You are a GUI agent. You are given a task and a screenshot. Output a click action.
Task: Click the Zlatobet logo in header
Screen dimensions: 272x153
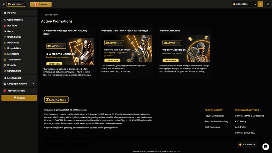(16, 4)
